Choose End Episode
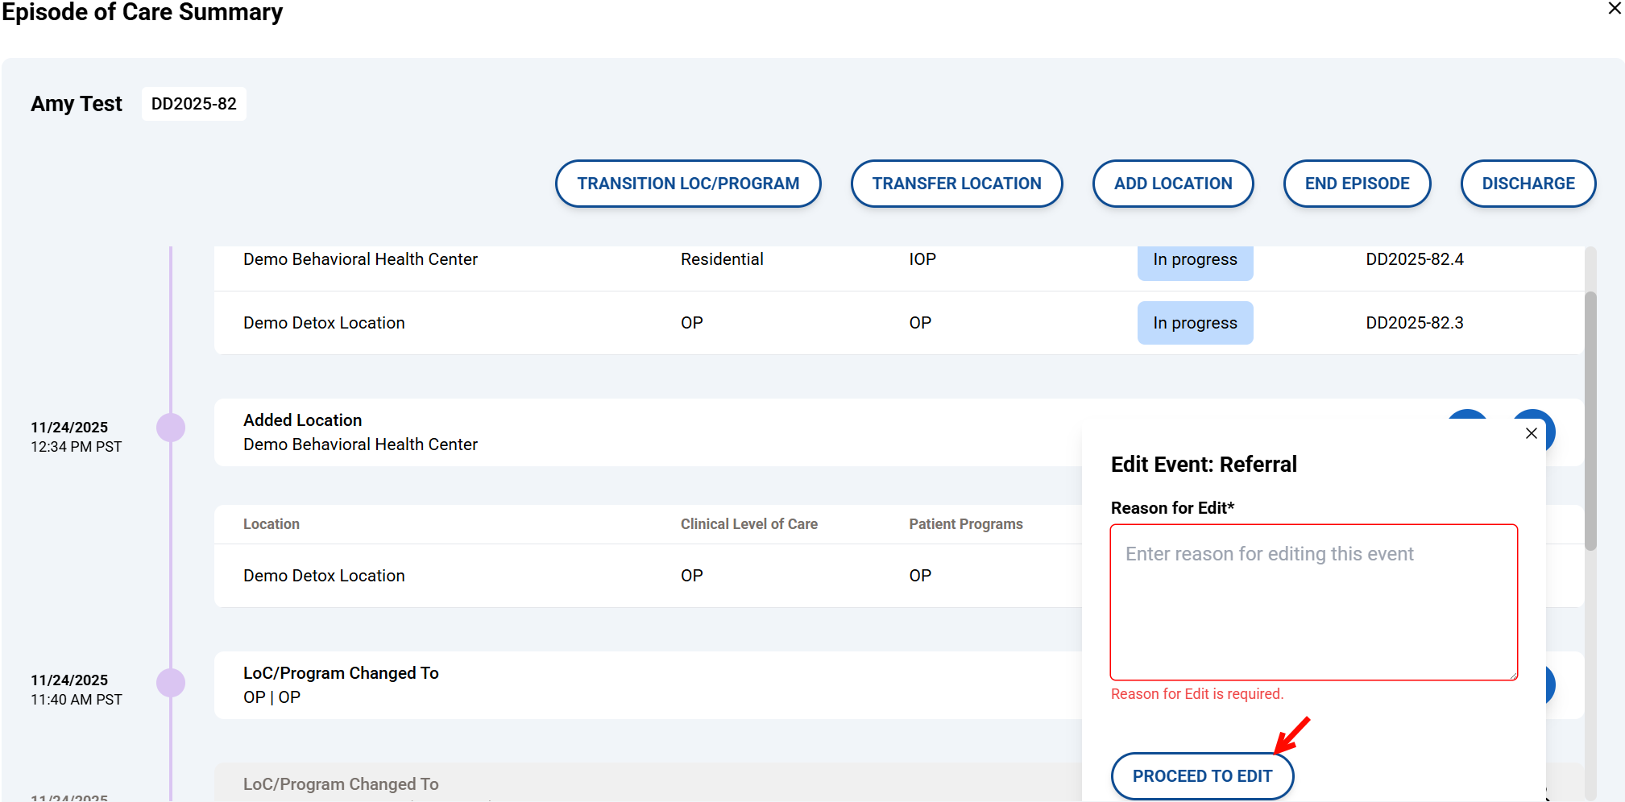The image size is (1625, 802). coord(1356,184)
